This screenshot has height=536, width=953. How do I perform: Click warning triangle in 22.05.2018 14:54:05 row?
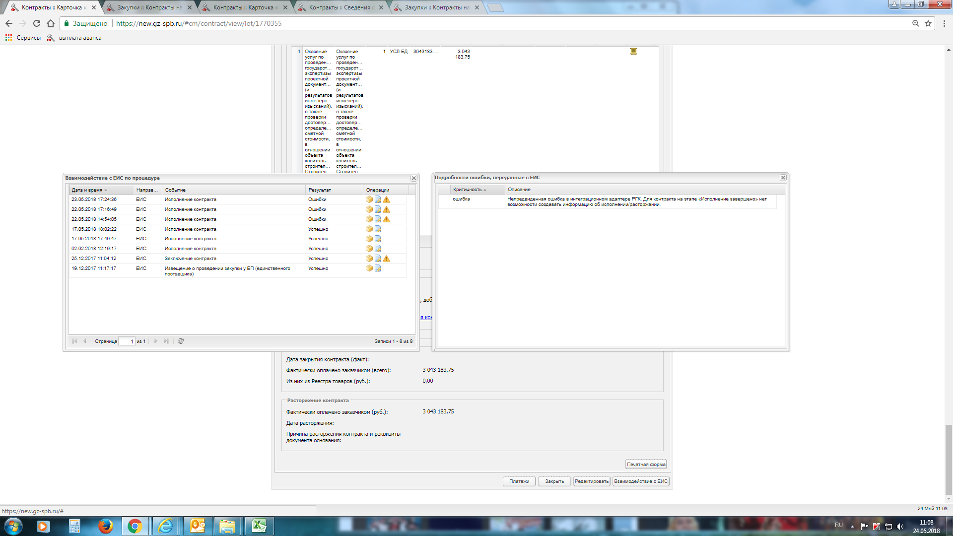coord(387,219)
